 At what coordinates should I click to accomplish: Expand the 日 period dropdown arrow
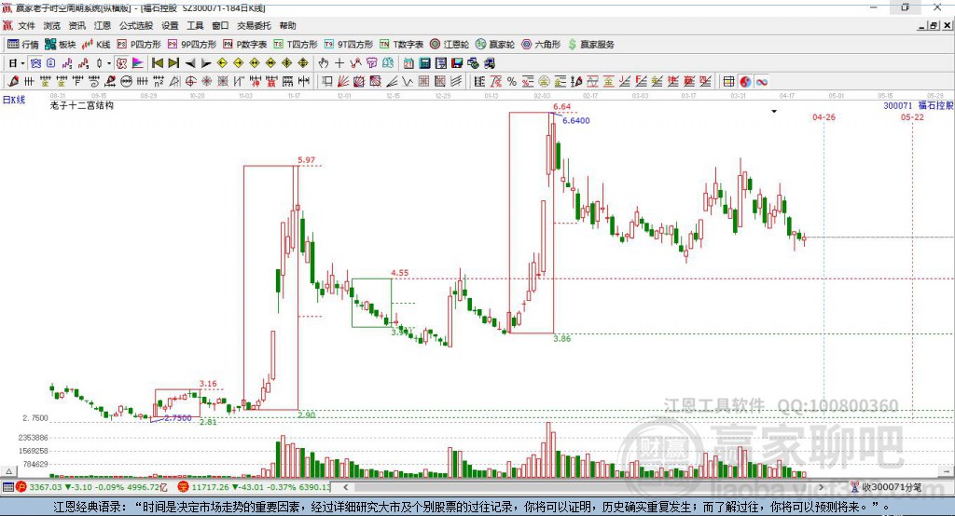pyautogui.click(x=23, y=62)
